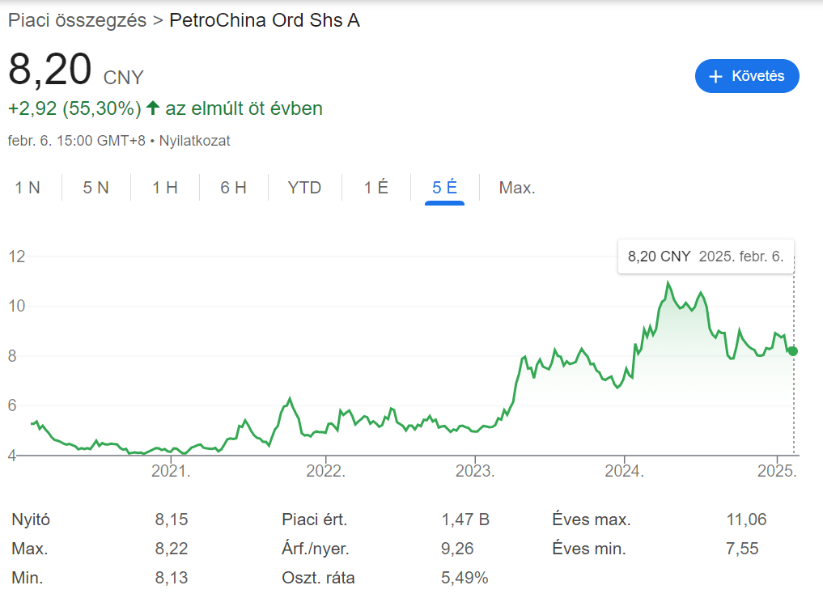The image size is (823, 598).
Task: Click the active 5 É tab
Action: 444,187
